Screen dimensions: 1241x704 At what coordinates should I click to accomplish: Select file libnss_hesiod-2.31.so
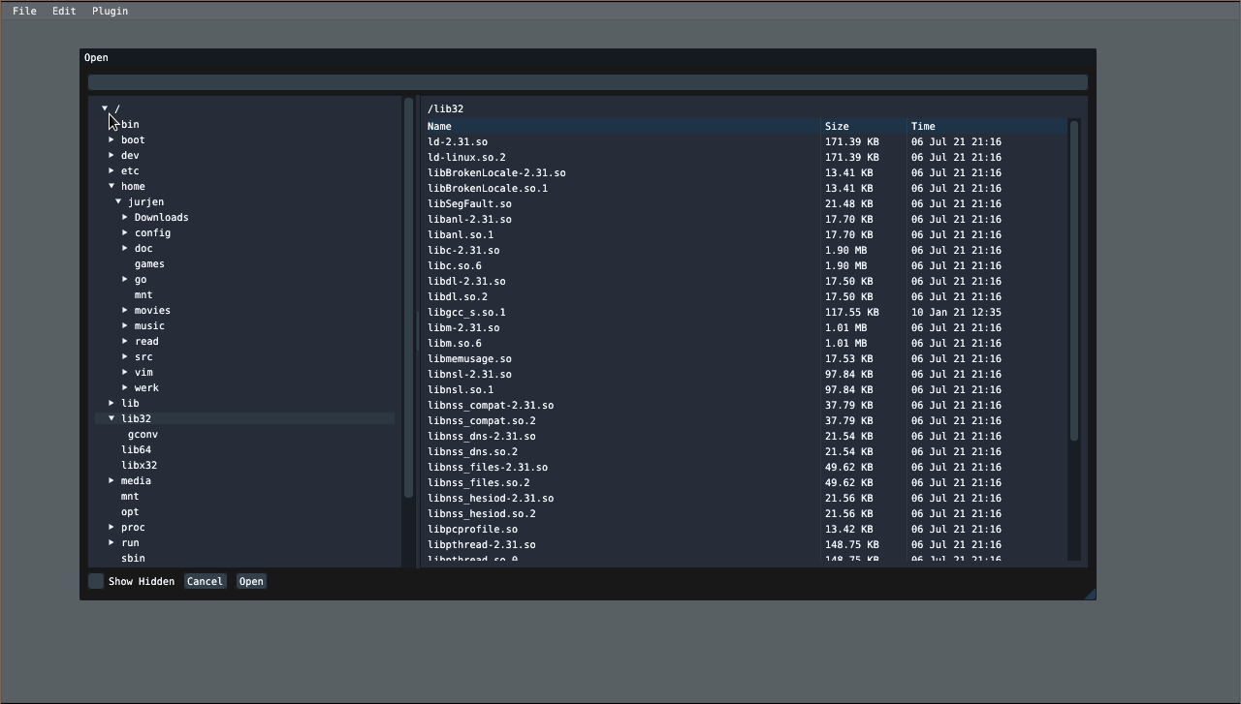[x=491, y=498]
